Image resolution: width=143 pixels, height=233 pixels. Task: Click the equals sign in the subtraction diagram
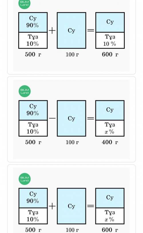click(91, 118)
